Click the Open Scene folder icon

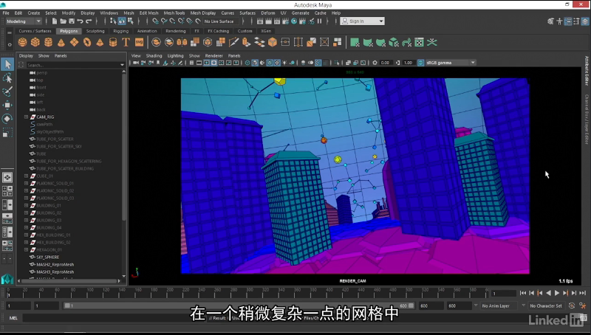pyautogui.click(x=63, y=21)
